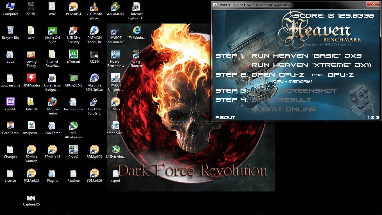Open the 720583 image file icon
This screenshot has width=382, height=215.
31,9
